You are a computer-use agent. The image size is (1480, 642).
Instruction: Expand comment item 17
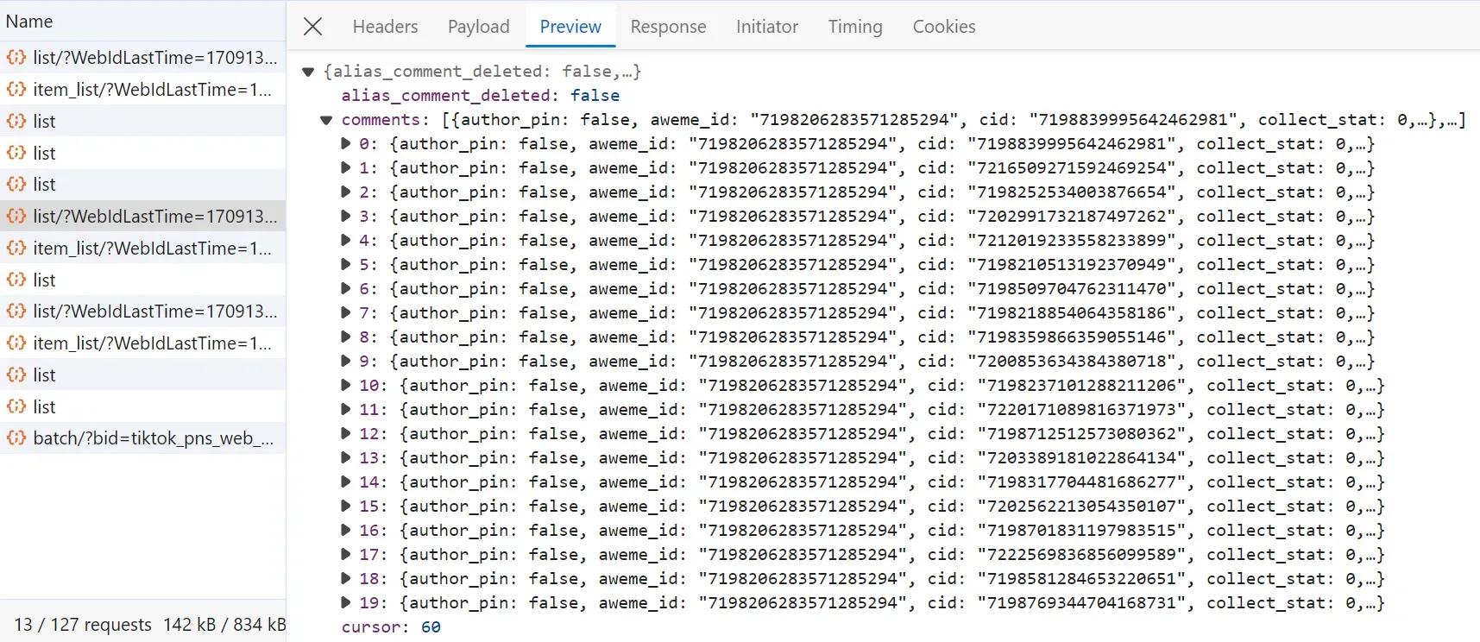346,554
